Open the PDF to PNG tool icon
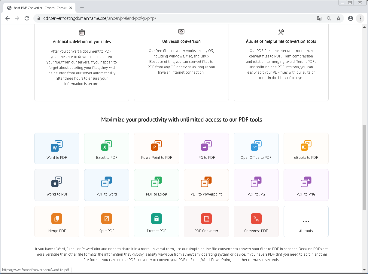 (306, 182)
